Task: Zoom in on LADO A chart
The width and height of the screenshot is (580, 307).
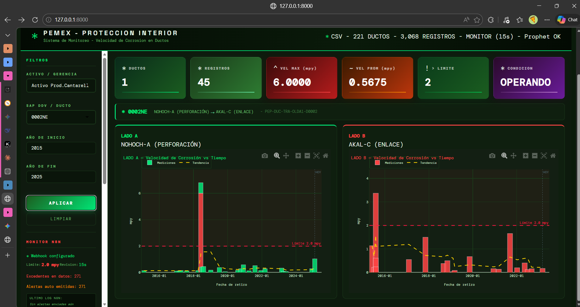Action: point(298,156)
